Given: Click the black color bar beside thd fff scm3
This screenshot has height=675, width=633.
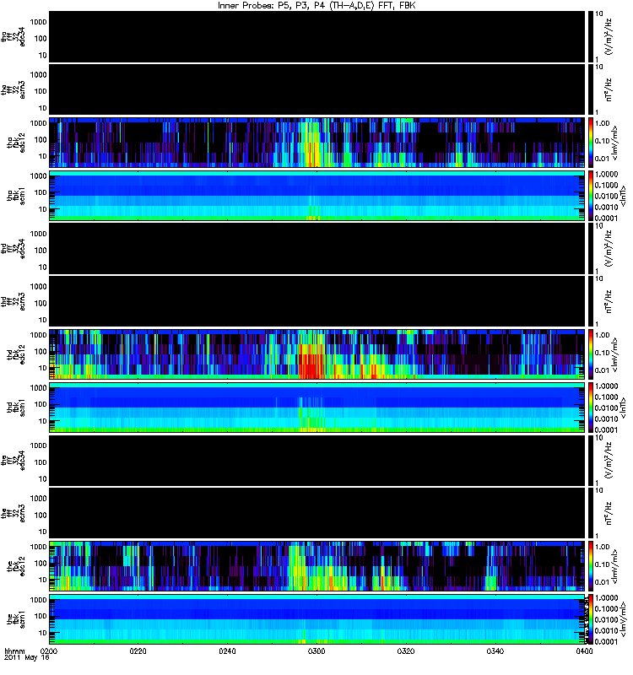Looking at the screenshot, I should pyautogui.click(x=590, y=301).
